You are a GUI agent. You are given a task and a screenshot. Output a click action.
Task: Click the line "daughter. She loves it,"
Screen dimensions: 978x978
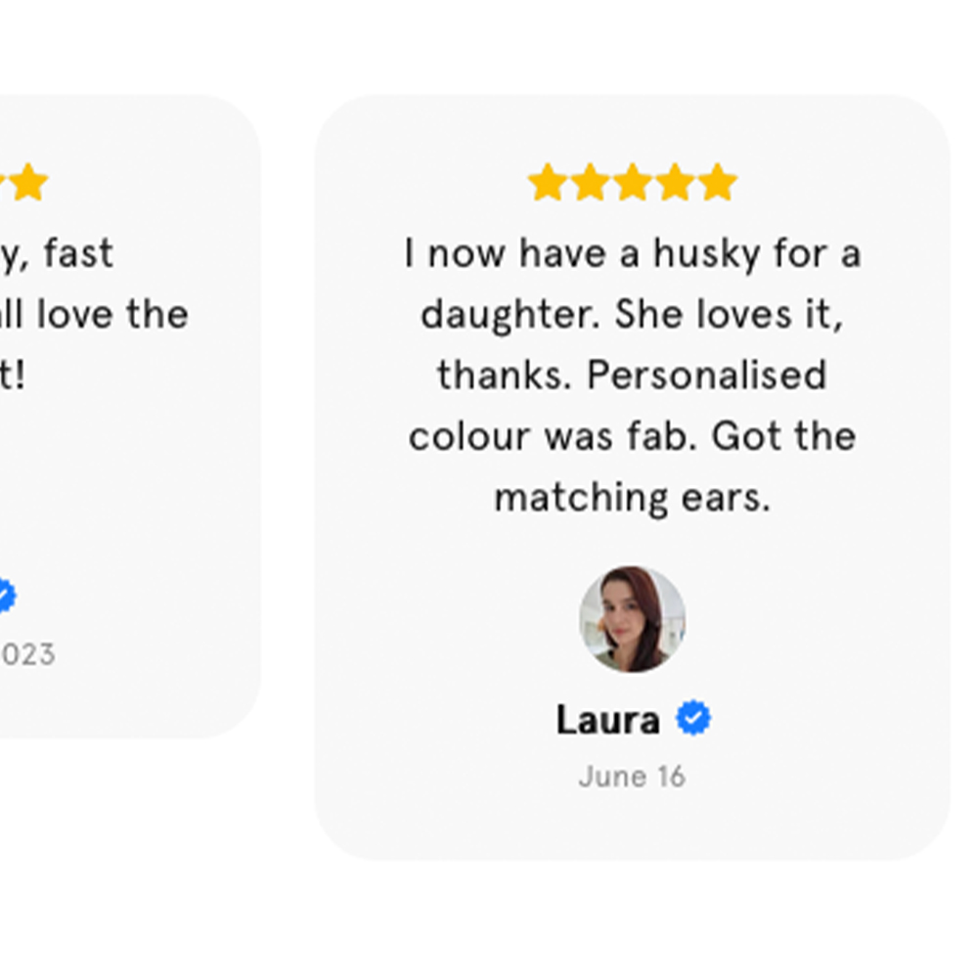(x=632, y=315)
